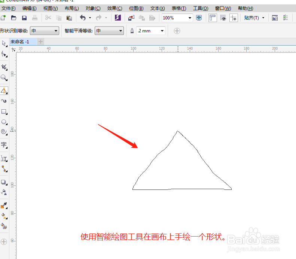Select the Drop Shadow tool
The image size is (296, 259).
point(4,182)
